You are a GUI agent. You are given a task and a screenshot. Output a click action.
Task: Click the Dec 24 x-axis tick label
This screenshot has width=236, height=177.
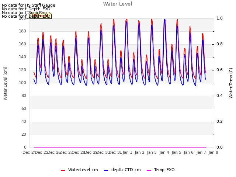pos(29,152)
